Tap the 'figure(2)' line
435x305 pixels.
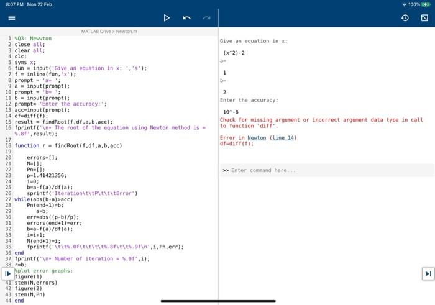pos(29,288)
